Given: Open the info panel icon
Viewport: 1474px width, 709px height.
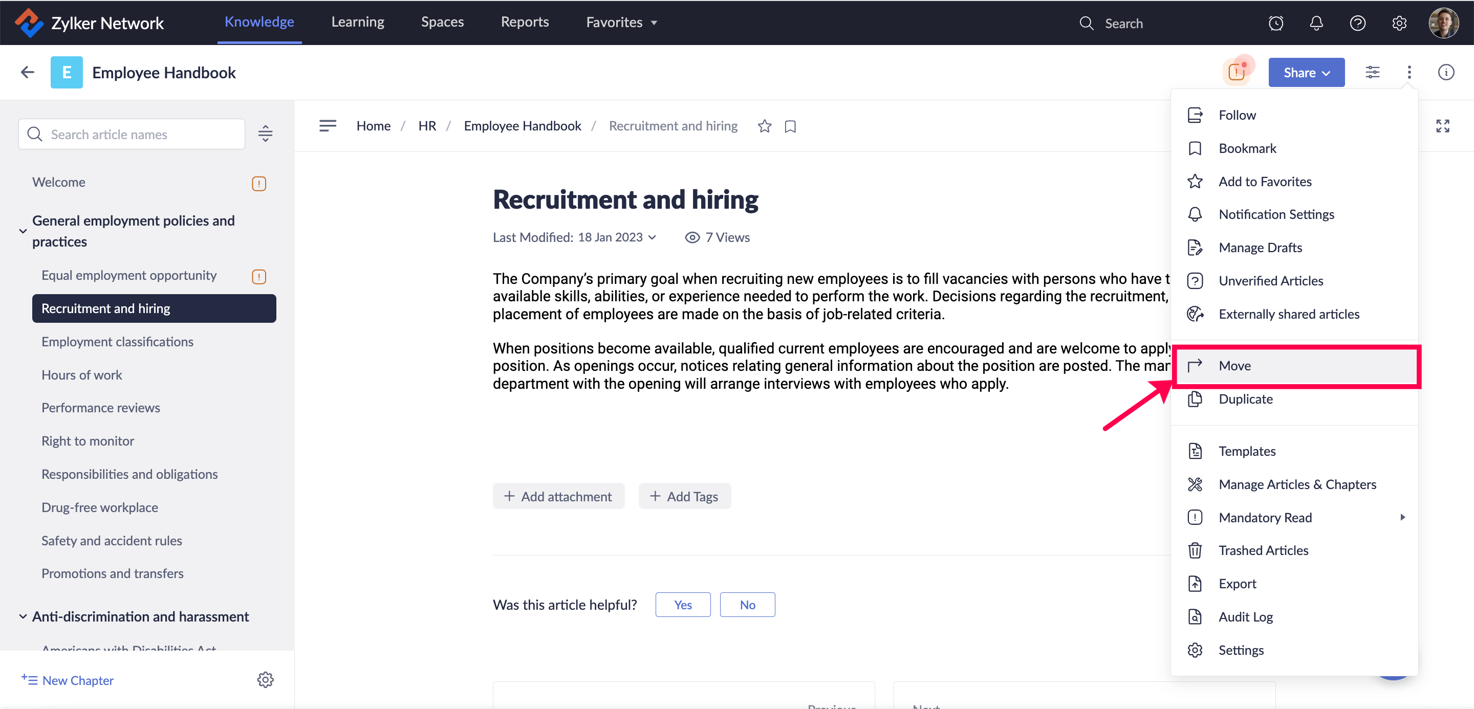Looking at the screenshot, I should coord(1445,72).
